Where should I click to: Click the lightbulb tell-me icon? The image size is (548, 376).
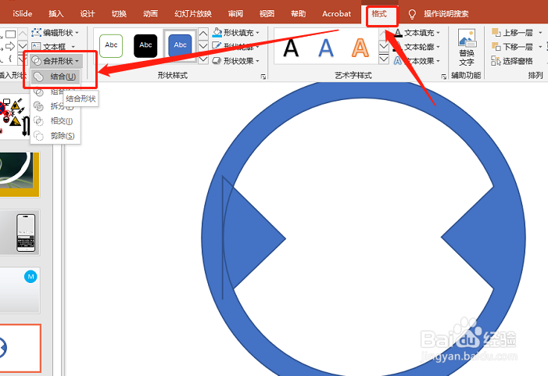(x=412, y=14)
